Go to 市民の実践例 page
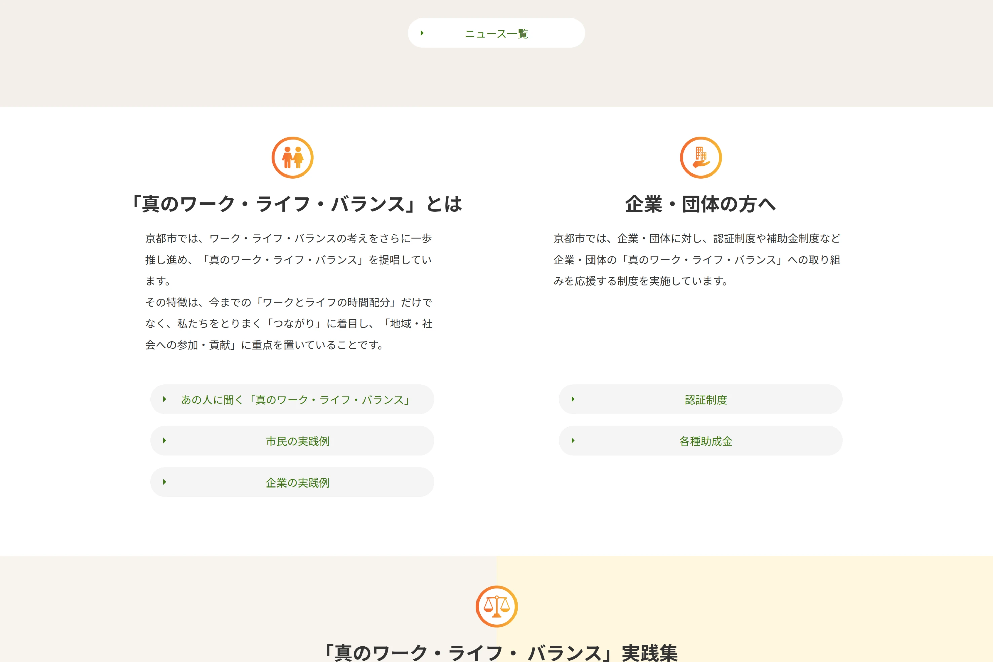 click(297, 441)
